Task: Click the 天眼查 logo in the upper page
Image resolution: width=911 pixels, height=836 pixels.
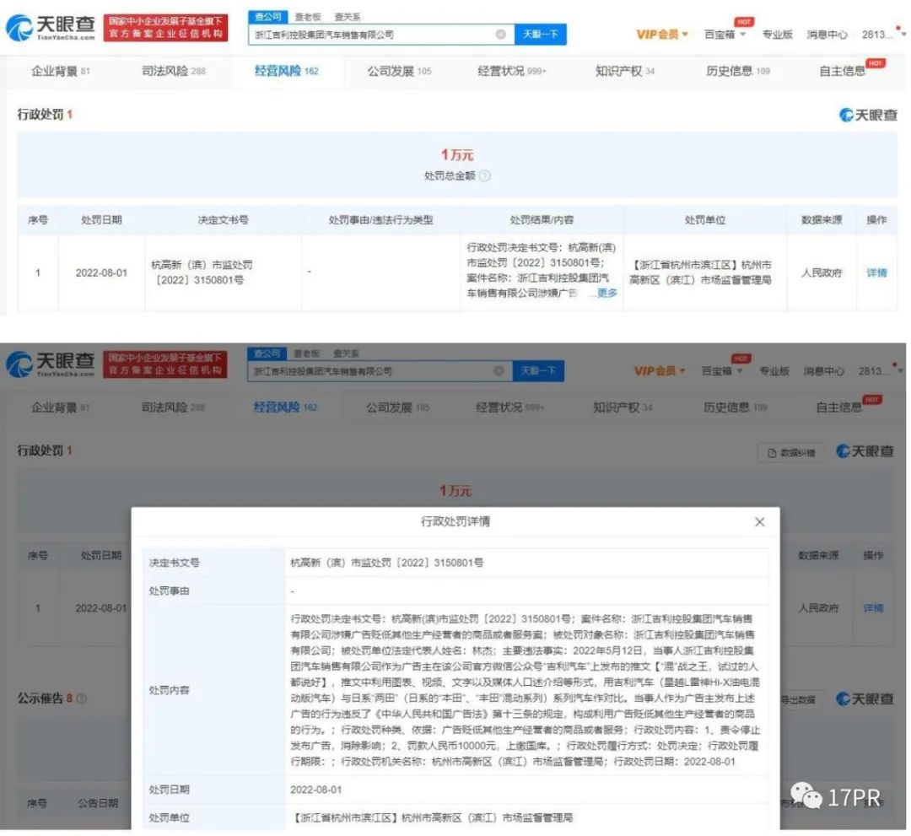Action: click(x=51, y=27)
